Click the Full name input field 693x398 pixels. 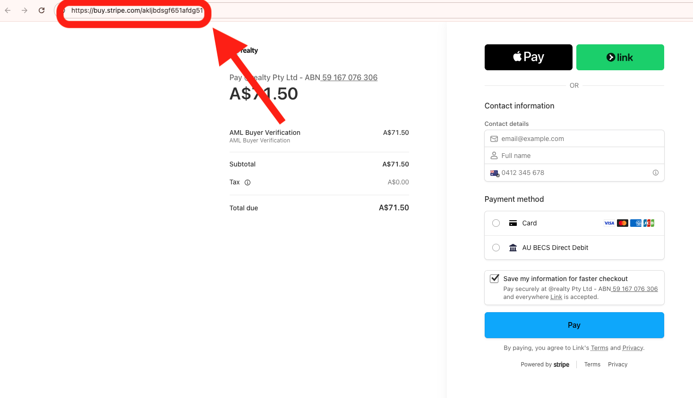(x=574, y=156)
